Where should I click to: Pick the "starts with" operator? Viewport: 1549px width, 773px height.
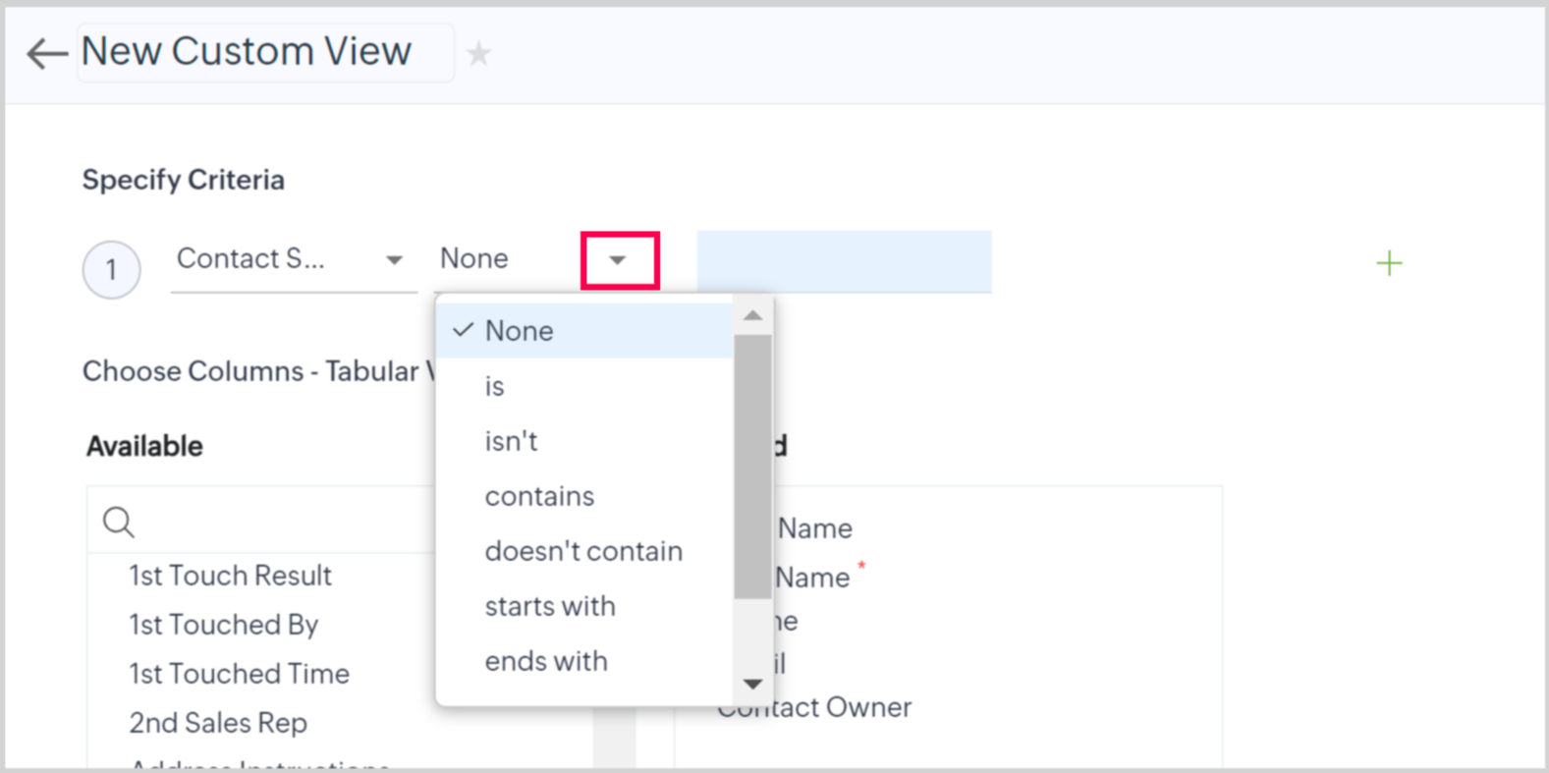tap(550, 606)
